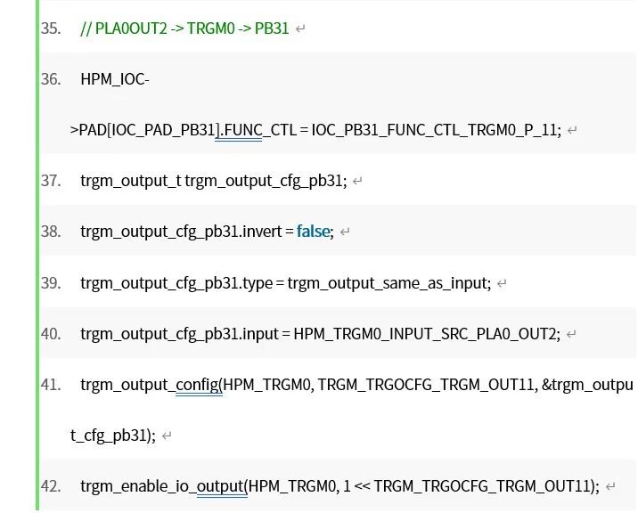Click the paragraph mark ending line 35
The image size is (638, 513).
[x=300, y=29]
